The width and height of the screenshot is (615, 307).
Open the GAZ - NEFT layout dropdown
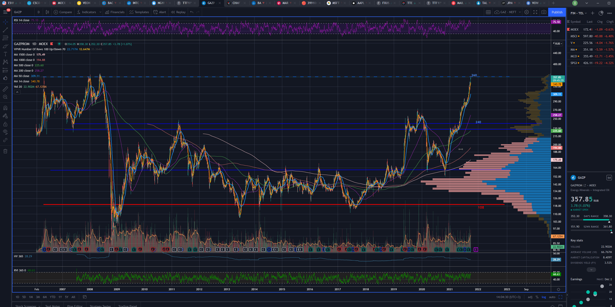[x=508, y=12]
